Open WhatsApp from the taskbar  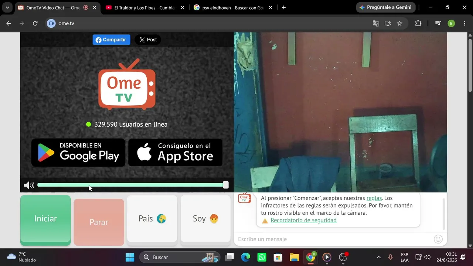pyautogui.click(x=262, y=257)
